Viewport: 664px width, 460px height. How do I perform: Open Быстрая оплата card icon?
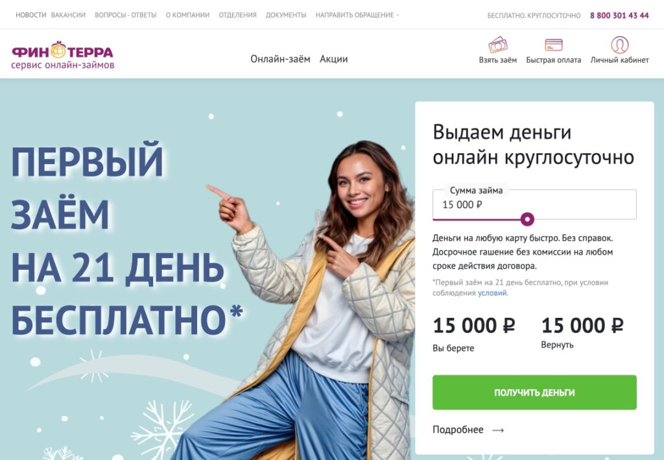click(x=554, y=45)
